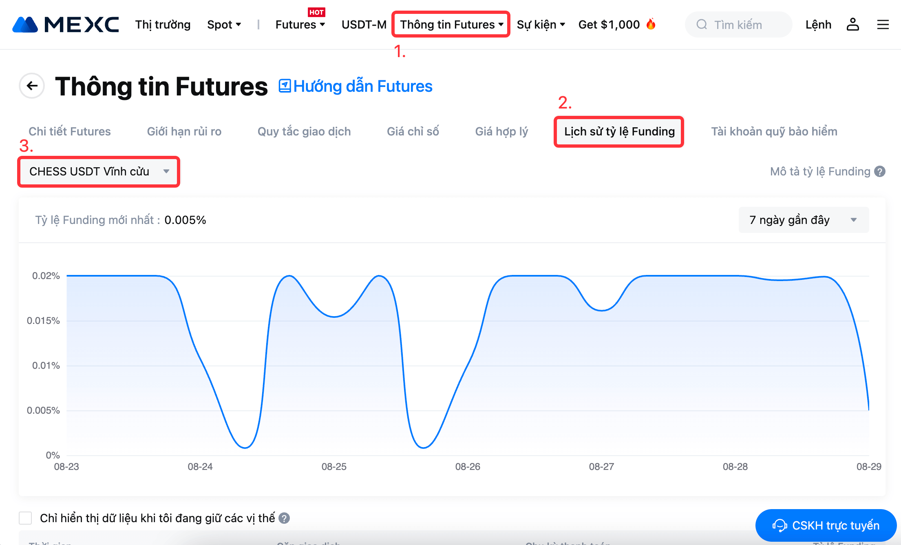
Task: Open the Tài khoản quỹ bảo hiểm tab
Action: [774, 131]
